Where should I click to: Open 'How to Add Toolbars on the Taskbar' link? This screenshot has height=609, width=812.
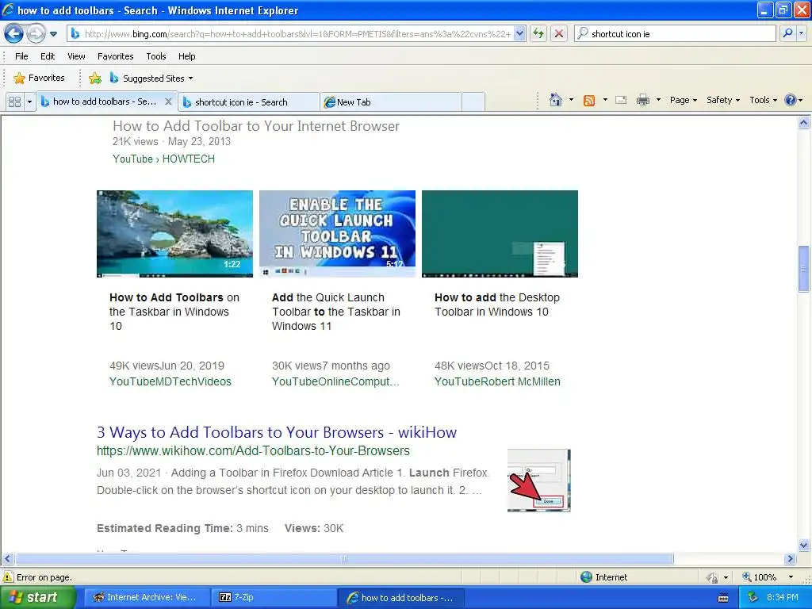[x=174, y=312]
